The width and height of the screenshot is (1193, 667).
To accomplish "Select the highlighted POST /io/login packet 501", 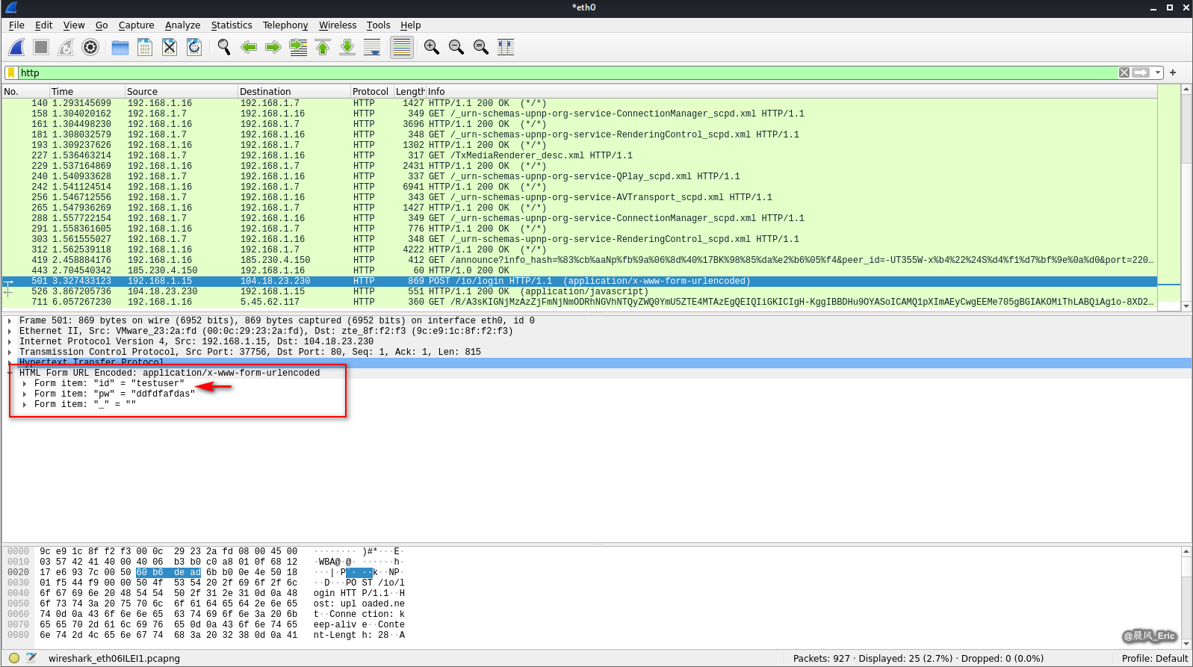I will [x=580, y=281].
